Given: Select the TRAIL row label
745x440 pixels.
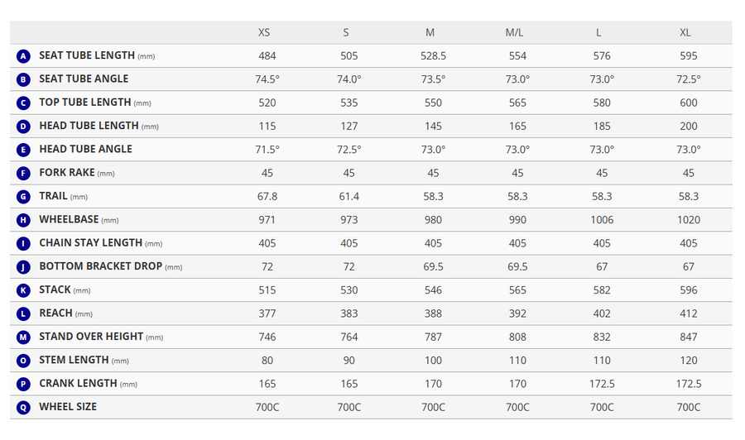Looking at the screenshot, I should coord(53,196).
